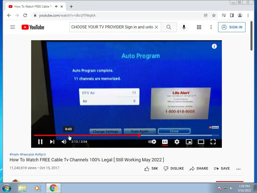The image size is (257, 193).
Task: Bookmark this page with the star
Action: (214, 15)
